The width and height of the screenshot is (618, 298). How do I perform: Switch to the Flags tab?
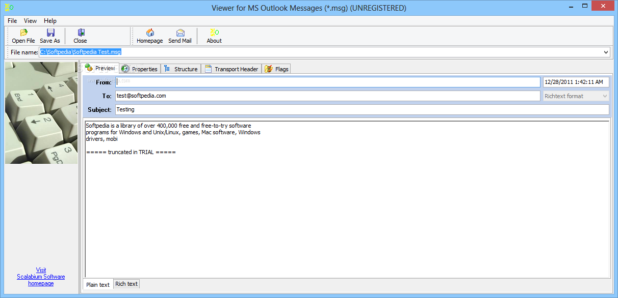[x=276, y=69]
